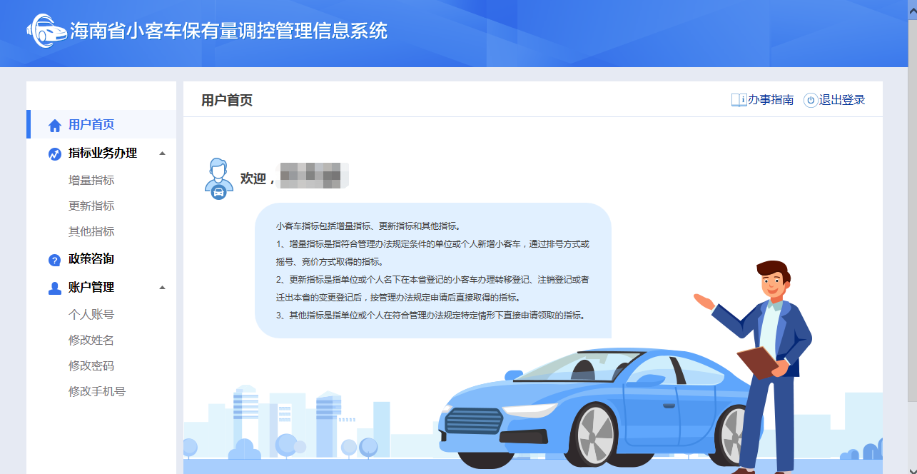Click the paragraph starting 2、更新指标是指

(x=432, y=288)
